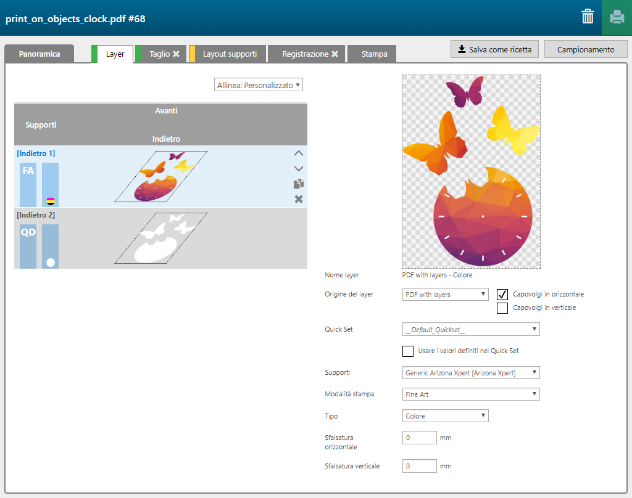Click the Supporti header label
This screenshot has height=498, width=632.
(x=41, y=124)
